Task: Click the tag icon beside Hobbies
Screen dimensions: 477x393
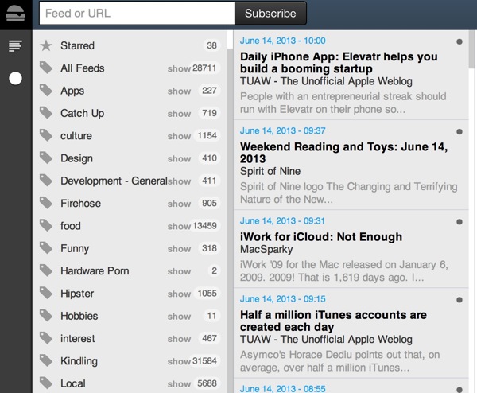Action: pyautogui.click(x=46, y=316)
